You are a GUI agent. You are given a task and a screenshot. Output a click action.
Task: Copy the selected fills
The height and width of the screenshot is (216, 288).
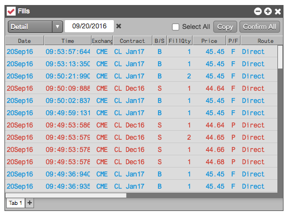[225, 27]
